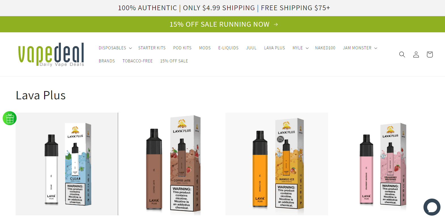Click the green gift rewards icon
The image size is (445, 219).
[x=10, y=118]
